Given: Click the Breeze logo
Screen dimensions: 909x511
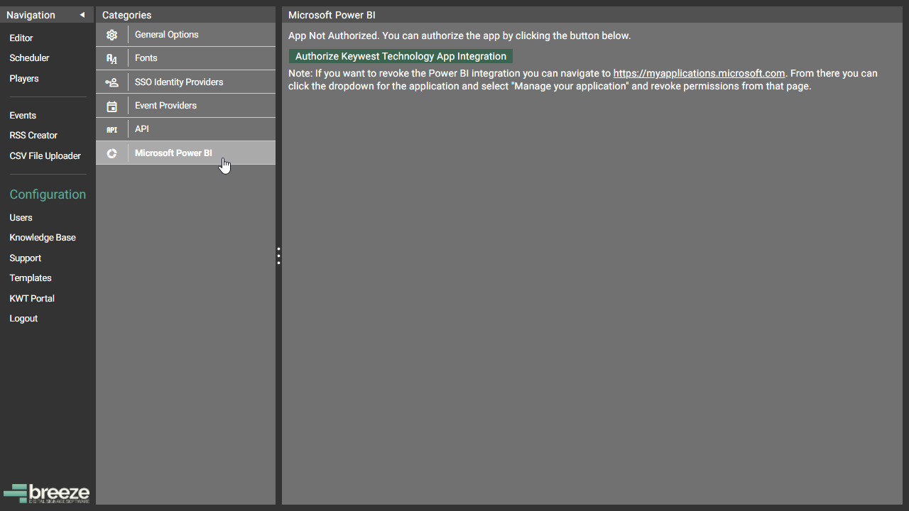Looking at the screenshot, I should 47,493.
